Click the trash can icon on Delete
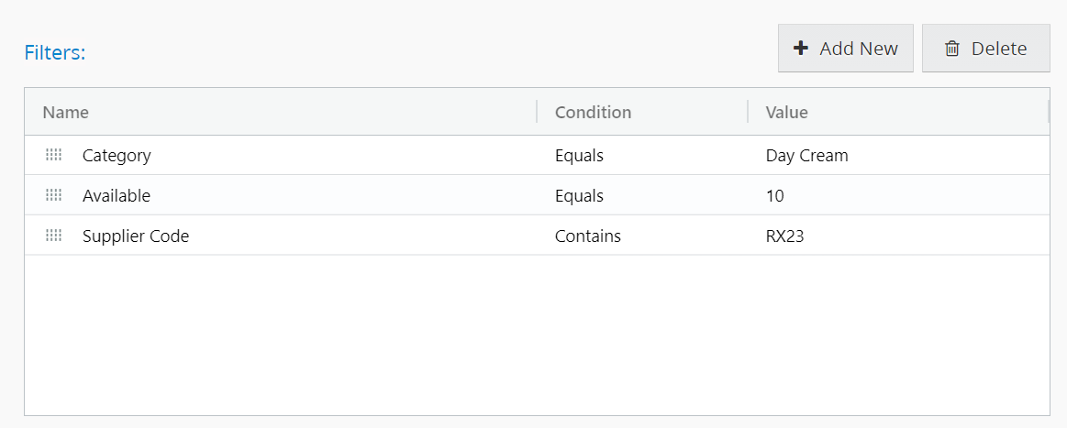 (x=952, y=49)
